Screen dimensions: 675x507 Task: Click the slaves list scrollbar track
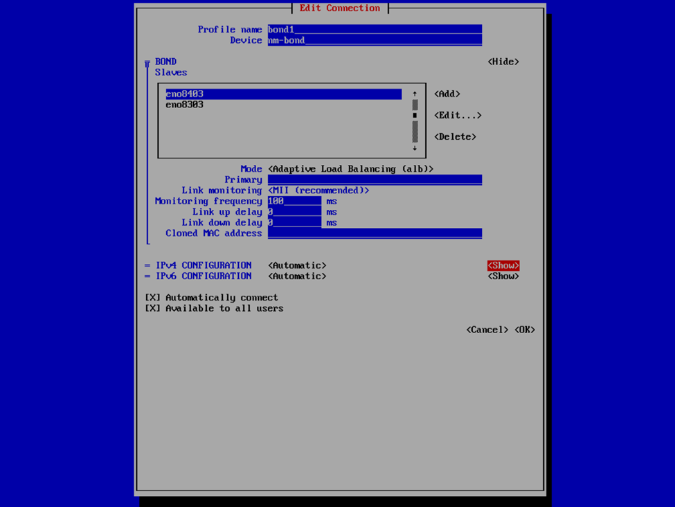[415, 130]
